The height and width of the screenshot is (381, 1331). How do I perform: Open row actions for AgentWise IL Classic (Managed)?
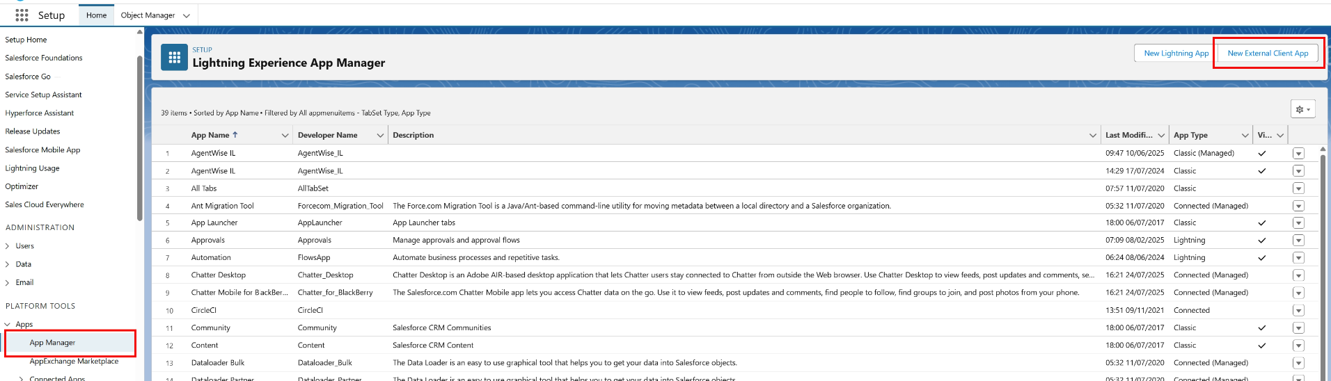coord(1298,153)
